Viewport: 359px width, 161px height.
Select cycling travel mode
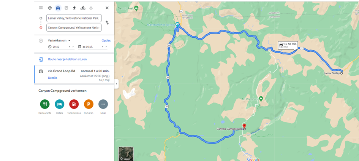(x=83, y=8)
